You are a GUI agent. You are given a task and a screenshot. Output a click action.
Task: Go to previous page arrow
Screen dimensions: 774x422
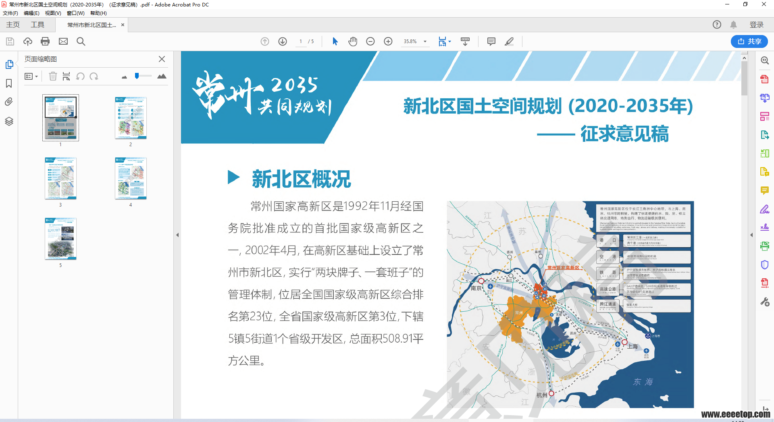click(x=265, y=41)
